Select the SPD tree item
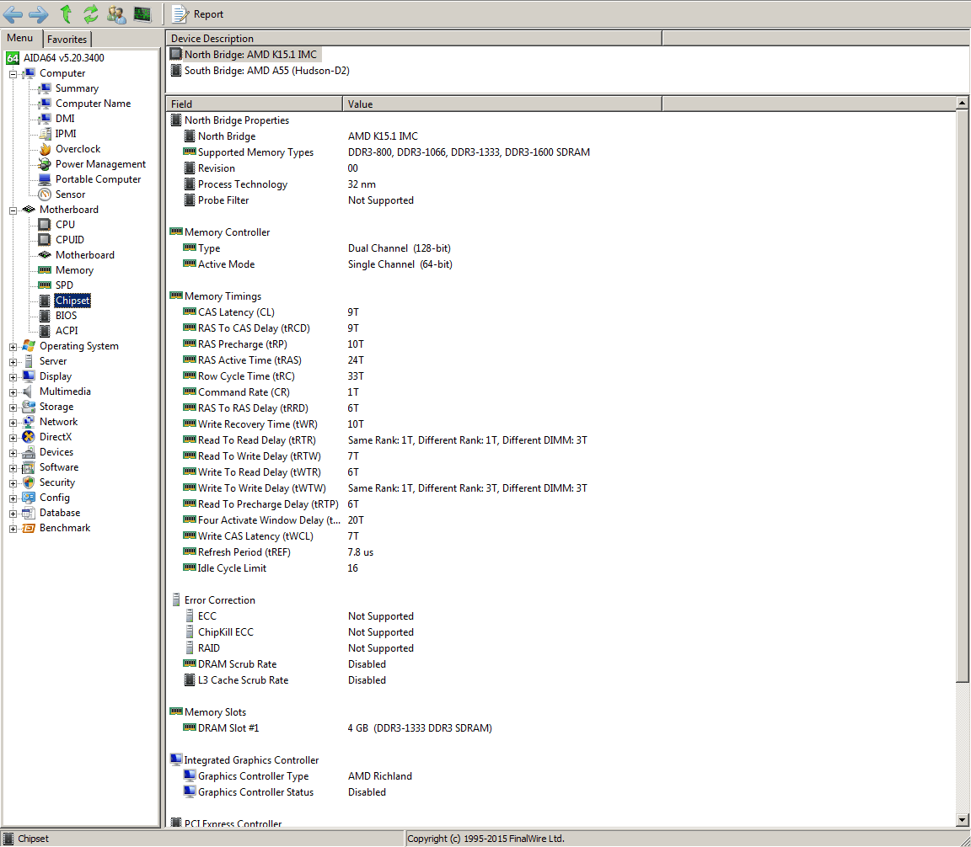Image resolution: width=971 pixels, height=847 pixels. 64,285
